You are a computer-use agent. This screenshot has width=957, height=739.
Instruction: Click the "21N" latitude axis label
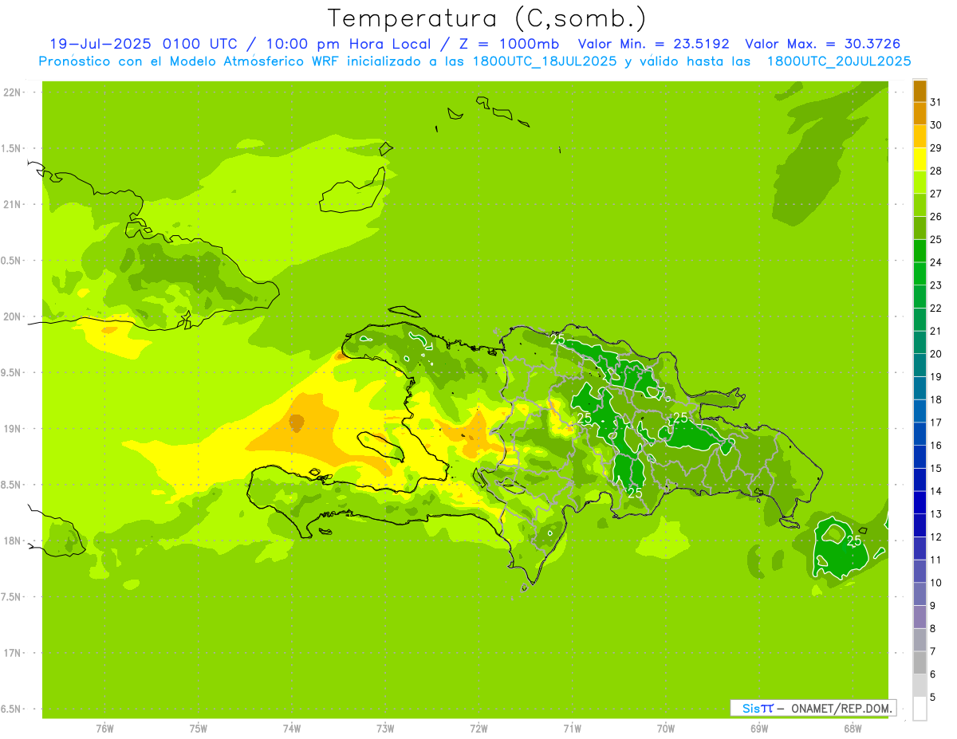coord(11,204)
